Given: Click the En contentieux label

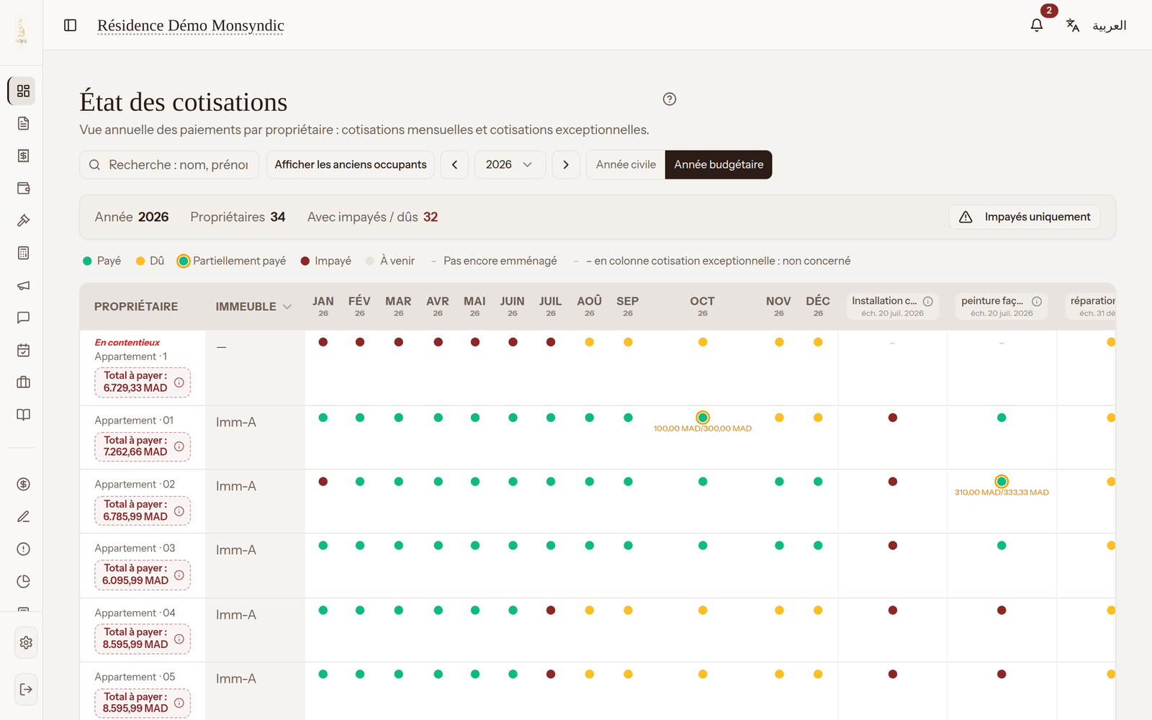Looking at the screenshot, I should pos(127,343).
